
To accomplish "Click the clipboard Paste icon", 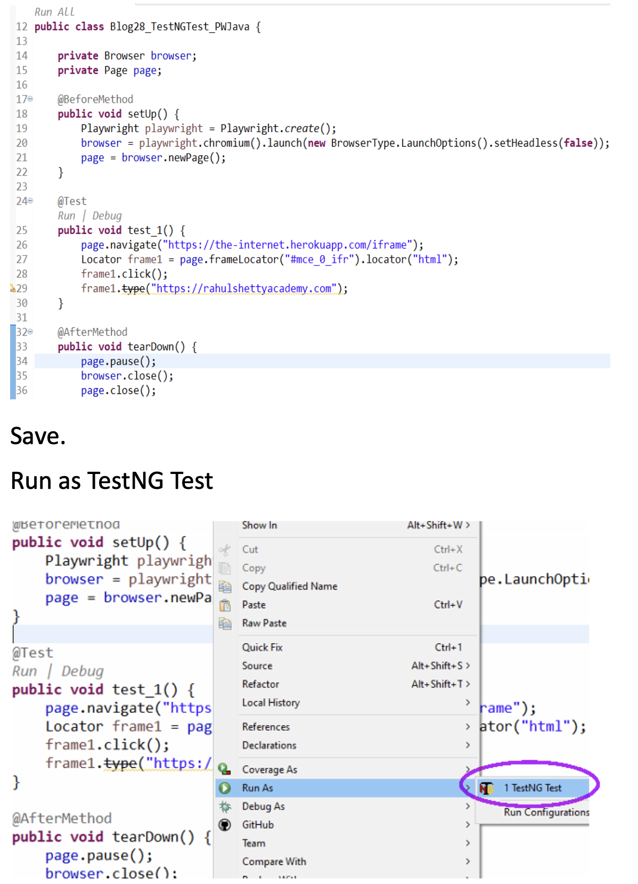I will [x=225, y=605].
